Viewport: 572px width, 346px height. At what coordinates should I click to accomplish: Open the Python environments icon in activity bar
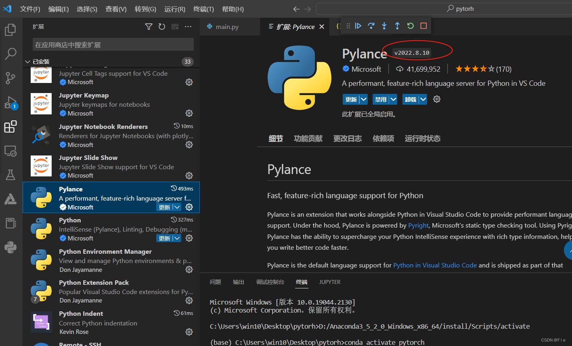[10, 247]
